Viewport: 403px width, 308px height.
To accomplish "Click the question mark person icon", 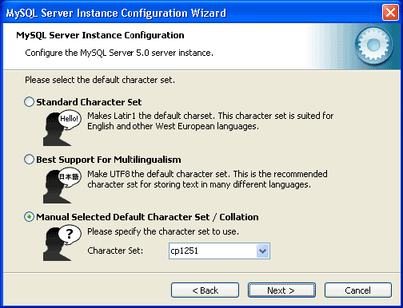I will tap(62, 243).
